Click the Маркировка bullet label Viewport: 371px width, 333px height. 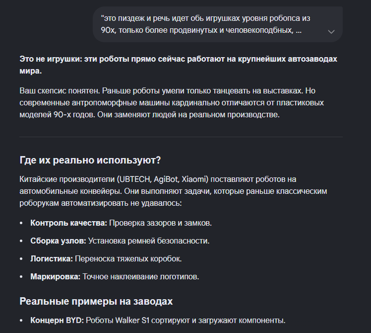56,276
